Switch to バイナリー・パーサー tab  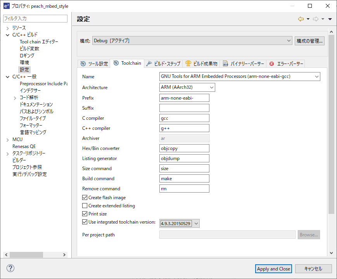tap(243, 64)
